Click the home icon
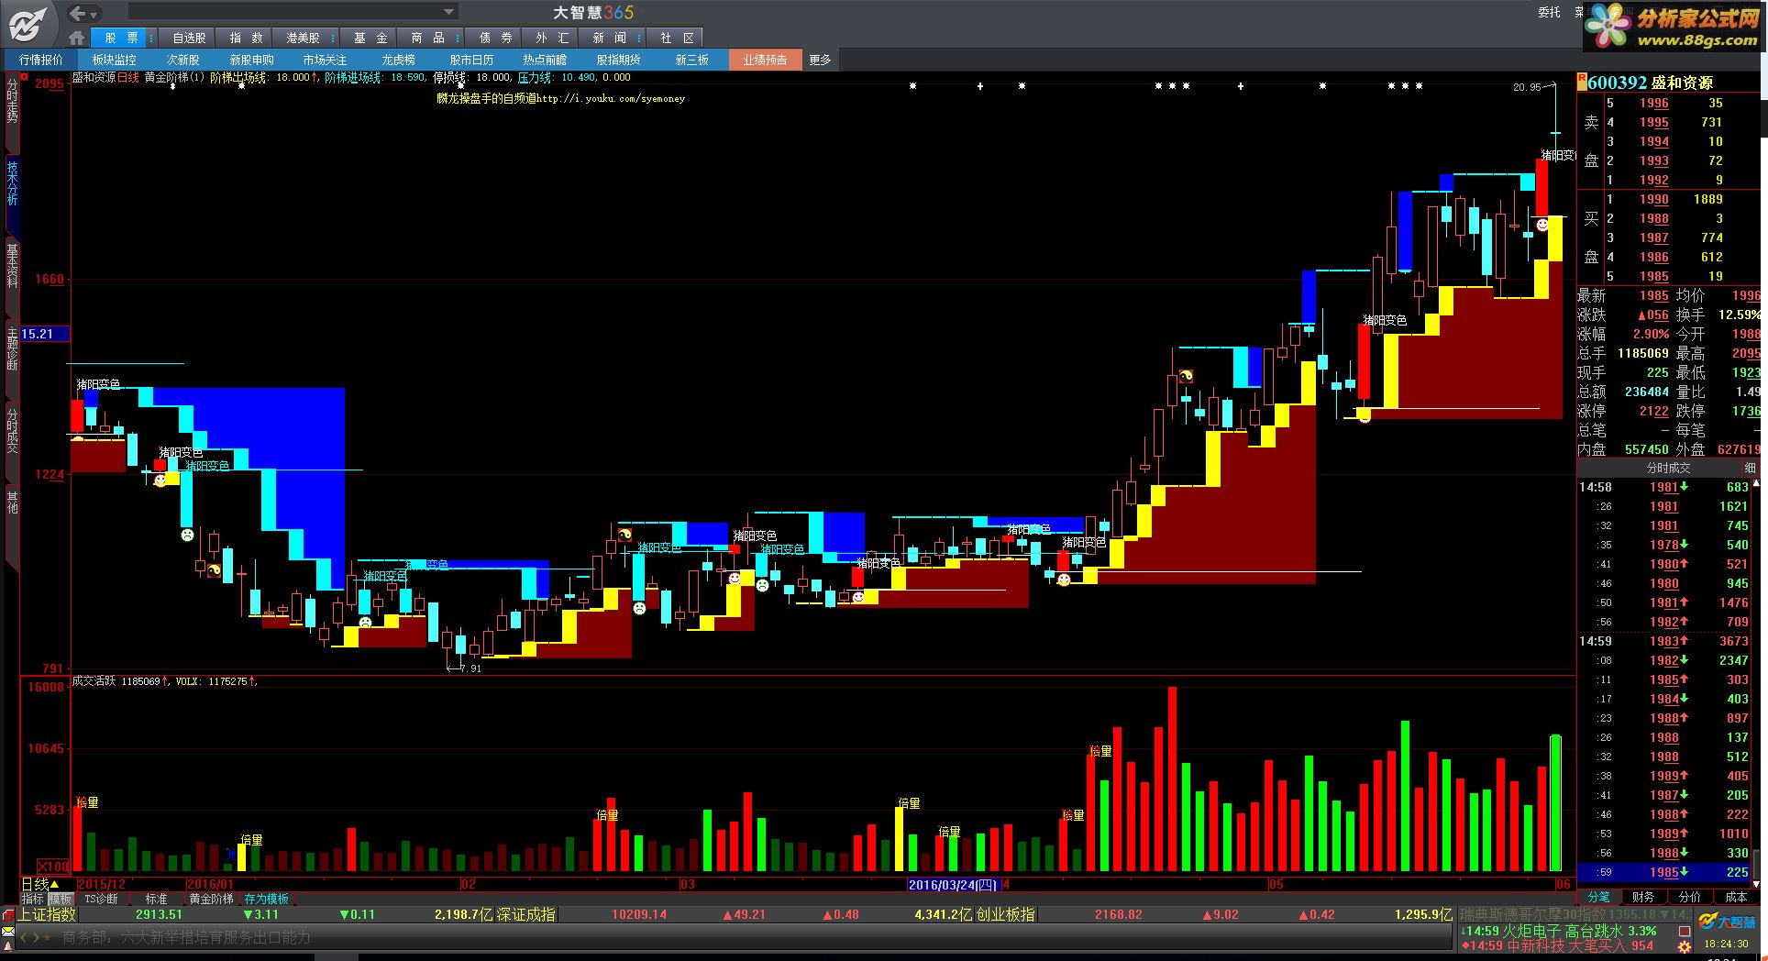The width and height of the screenshot is (1768, 961). pos(77,38)
